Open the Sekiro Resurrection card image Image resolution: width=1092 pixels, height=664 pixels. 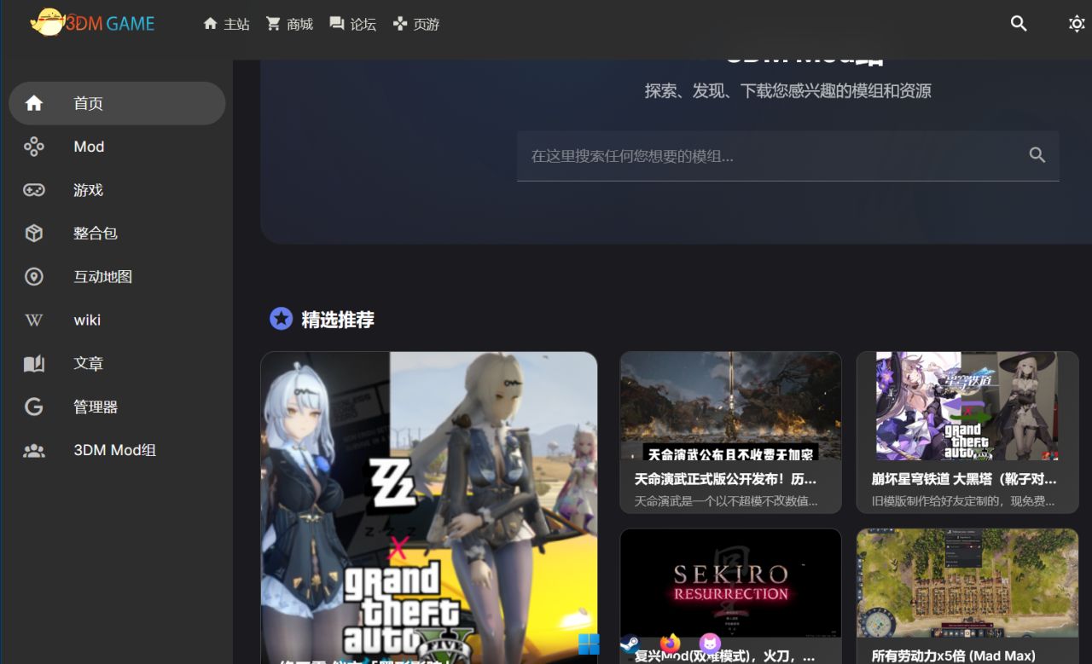click(731, 583)
